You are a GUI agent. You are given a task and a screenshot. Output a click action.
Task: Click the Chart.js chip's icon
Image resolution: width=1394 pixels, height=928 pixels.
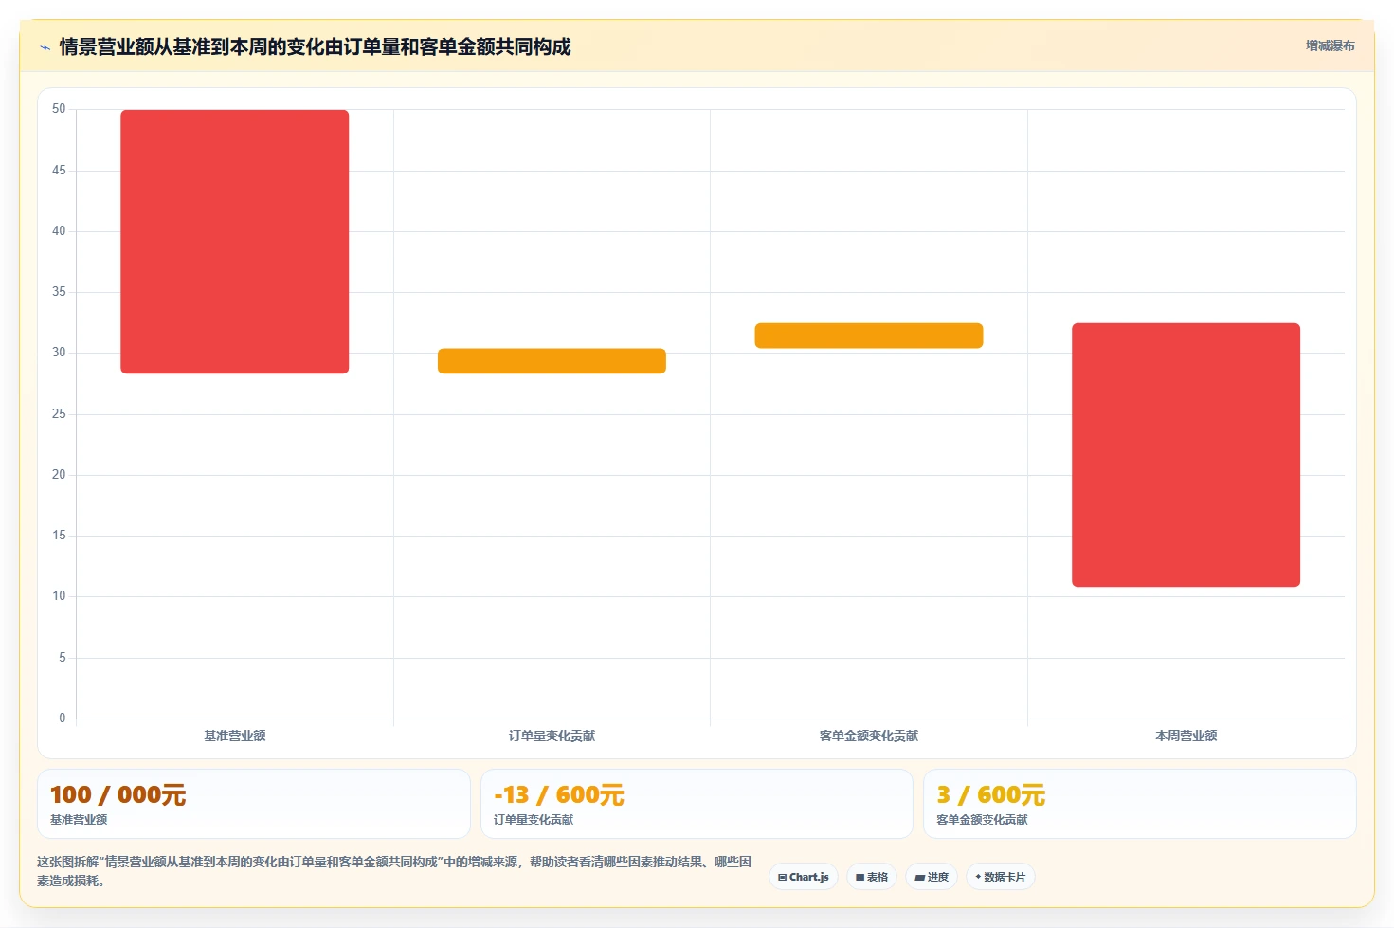782,878
